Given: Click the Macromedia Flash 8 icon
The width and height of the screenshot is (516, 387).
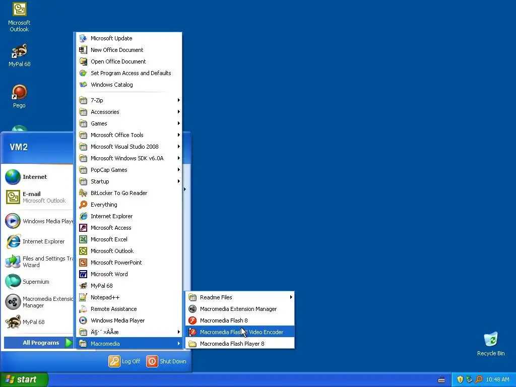Looking at the screenshot, I should click(192, 320).
